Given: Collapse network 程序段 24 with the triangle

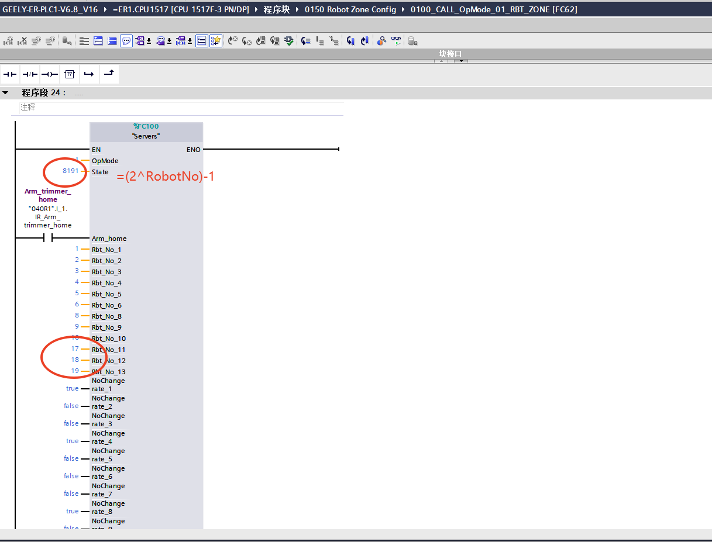Looking at the screenshot, I should click(5, 93).
